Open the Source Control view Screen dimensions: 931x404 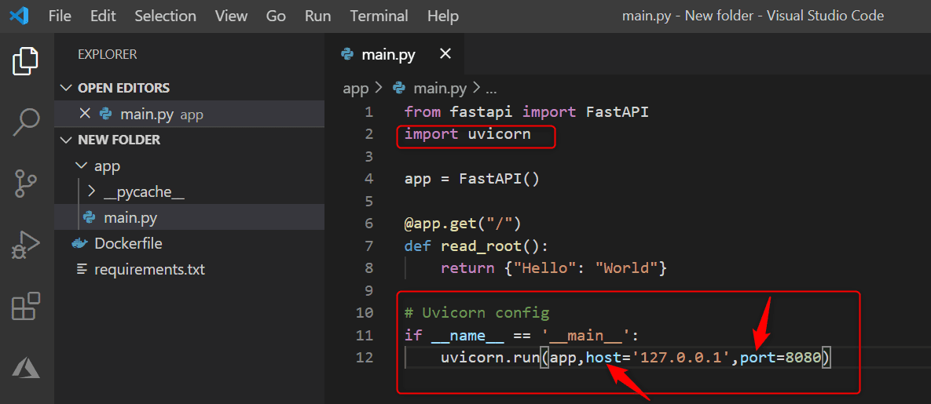click(26, 183)
